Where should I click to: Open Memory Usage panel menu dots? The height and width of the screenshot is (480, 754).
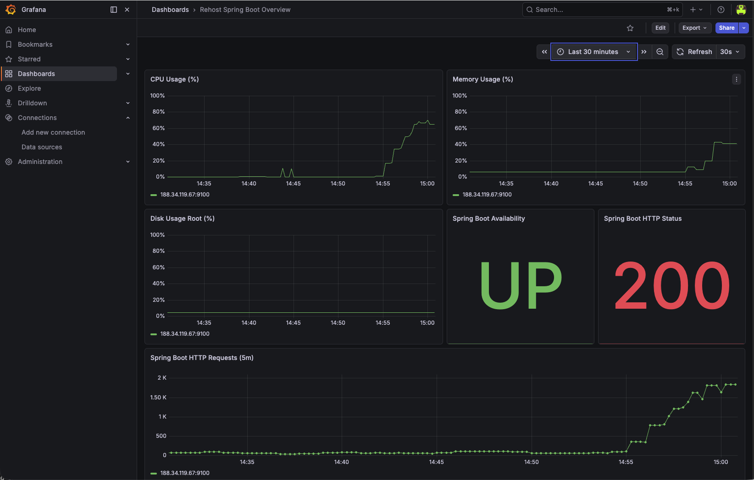[737, 79]
